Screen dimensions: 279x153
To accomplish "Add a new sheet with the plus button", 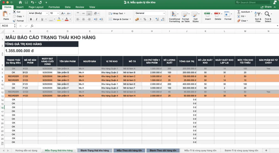I will [266, 150].
